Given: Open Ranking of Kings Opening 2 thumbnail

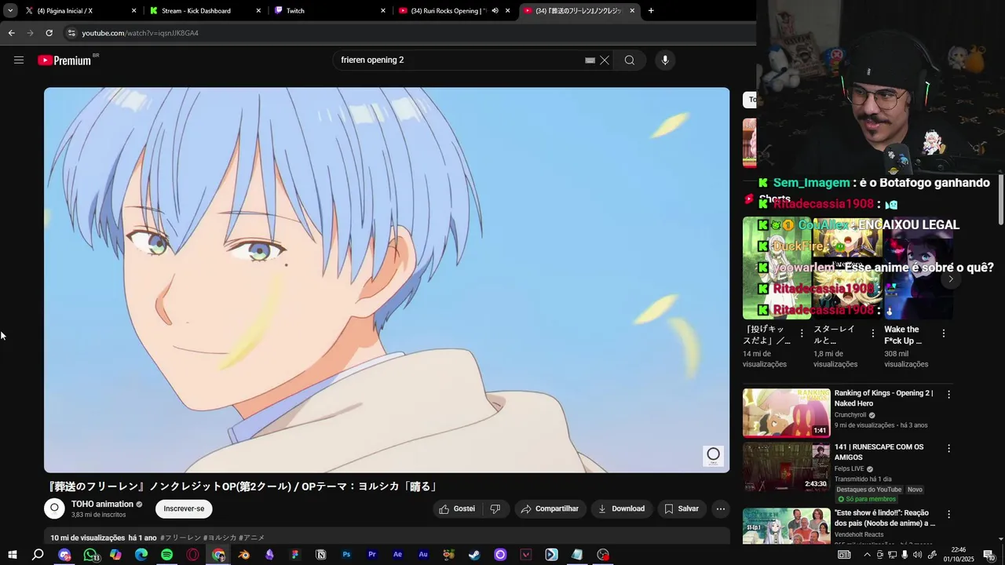Looking at the screenshot, I should click(786, 413).
